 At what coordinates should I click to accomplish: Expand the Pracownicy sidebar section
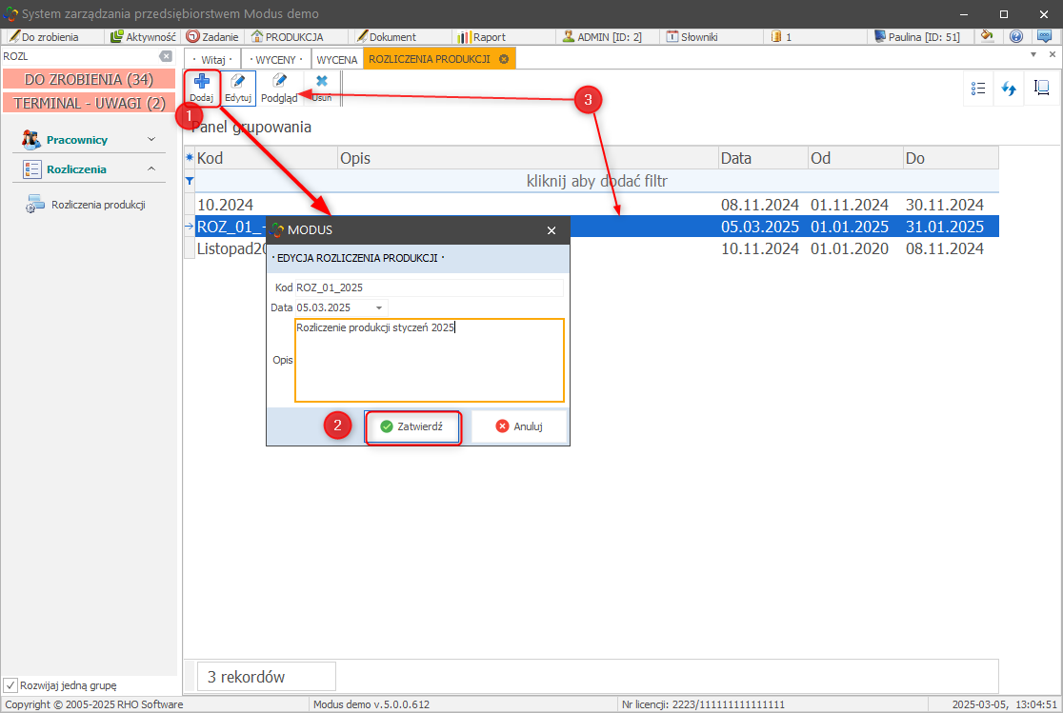coord(151,140)
